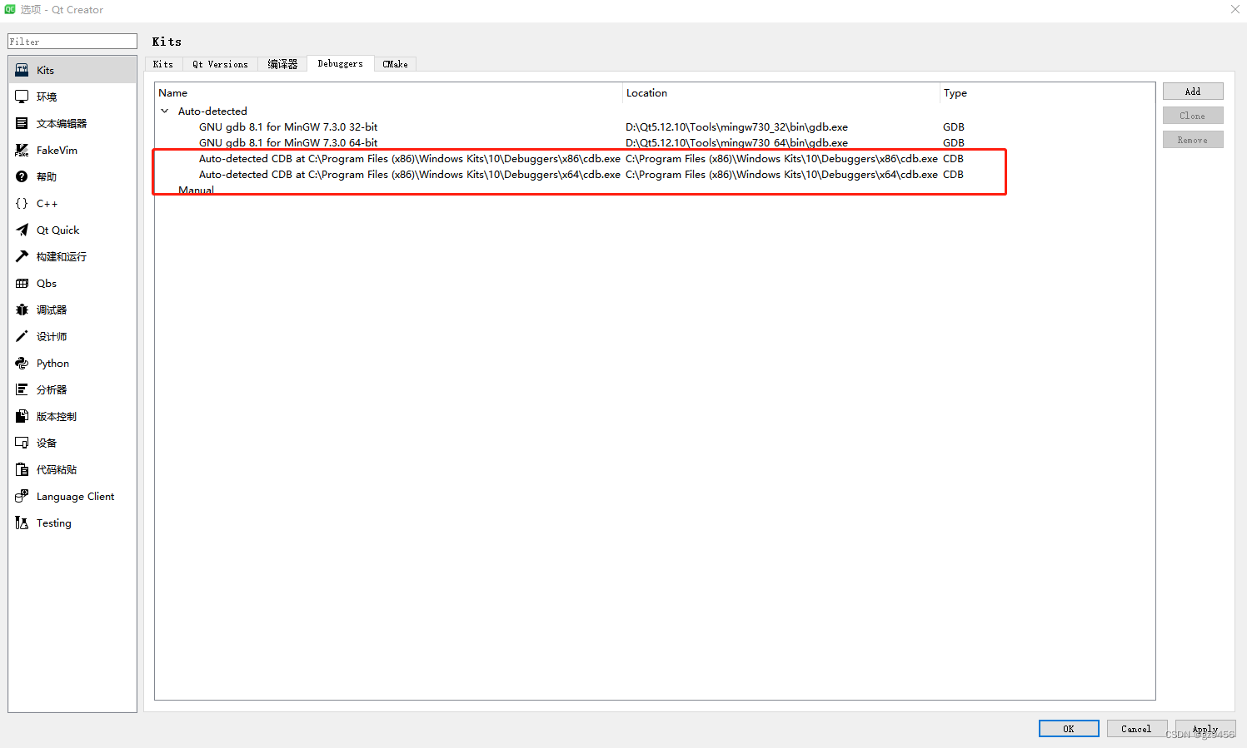Collapse the Auto-detected debuggers group
The image size is (1247, 748).
pos(165,111)
